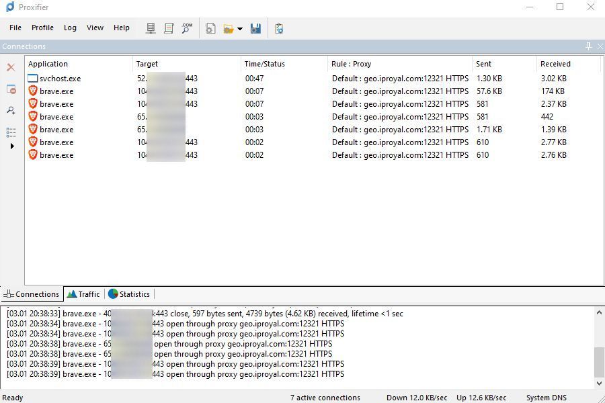The image size is (605, 403).
Task: Click the red X close-connection sidebar icon
Action: tap(11, 67)
